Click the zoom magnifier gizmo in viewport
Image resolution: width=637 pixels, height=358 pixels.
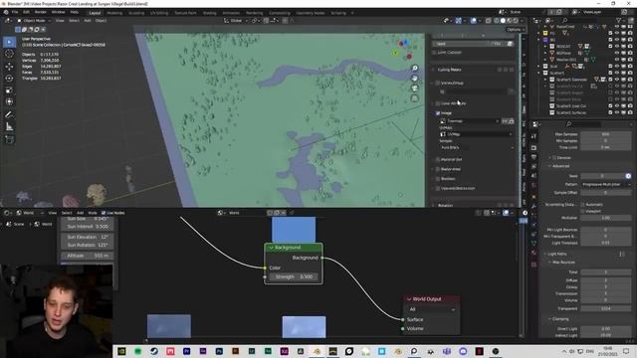tap(415, 69)
